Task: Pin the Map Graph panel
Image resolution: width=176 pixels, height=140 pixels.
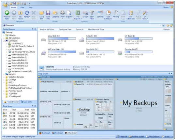Action: click(x=169, y=74)
